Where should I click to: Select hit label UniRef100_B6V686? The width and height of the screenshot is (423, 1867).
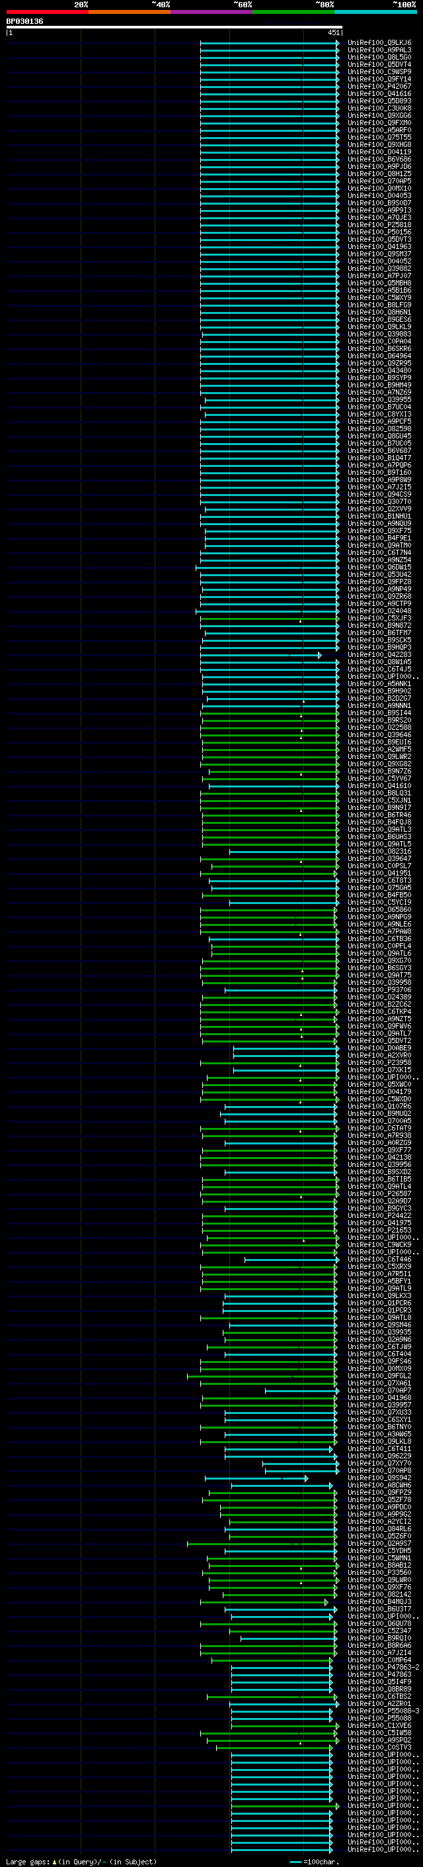click(x=379, y=160)
